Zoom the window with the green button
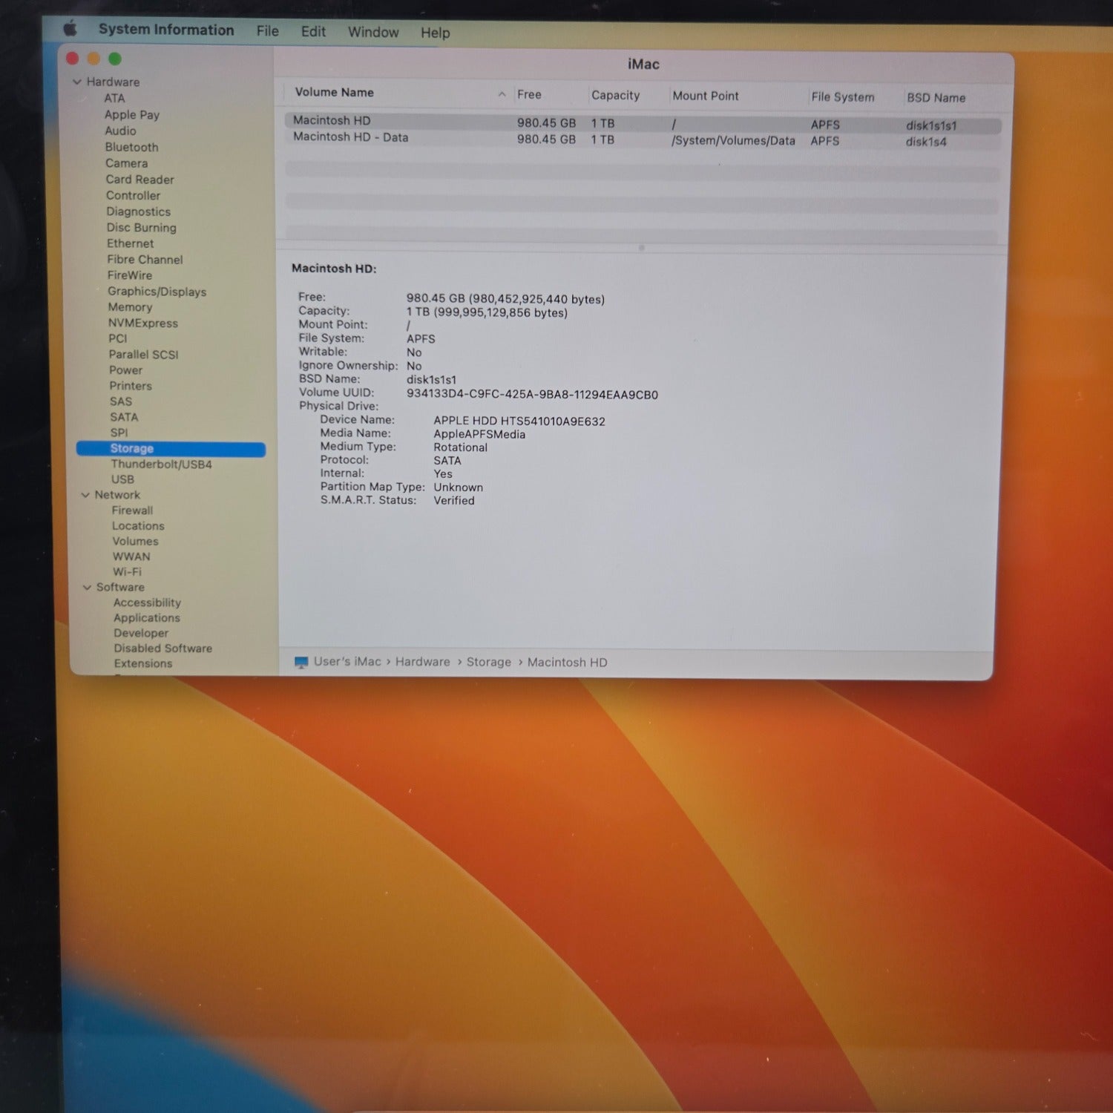The height and width of the screenshot is (1113, 1113). point(115,59)
